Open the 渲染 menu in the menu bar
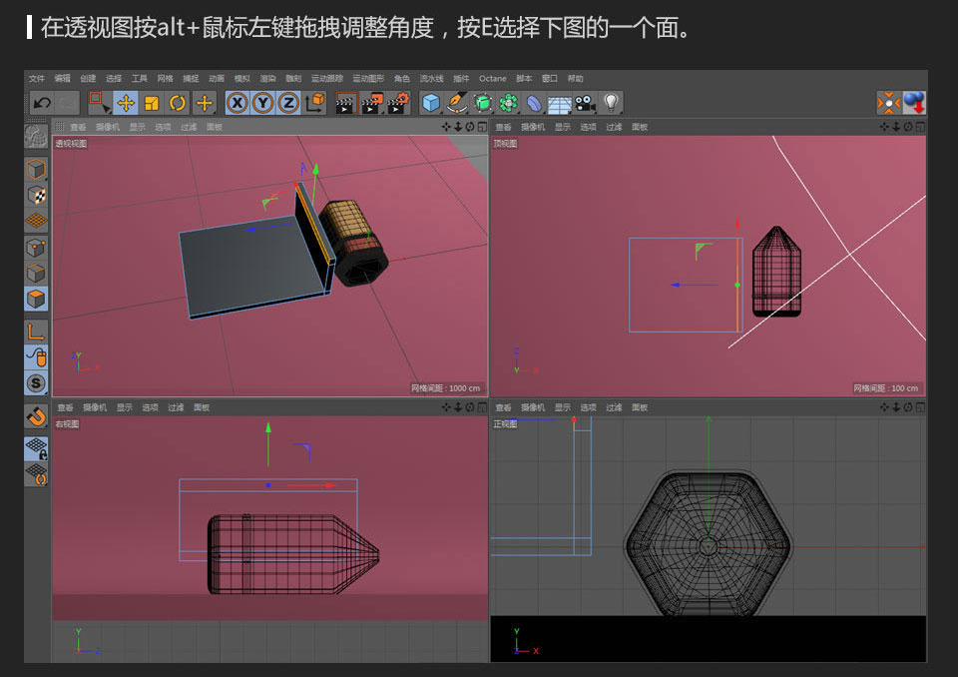 (265, 77)
